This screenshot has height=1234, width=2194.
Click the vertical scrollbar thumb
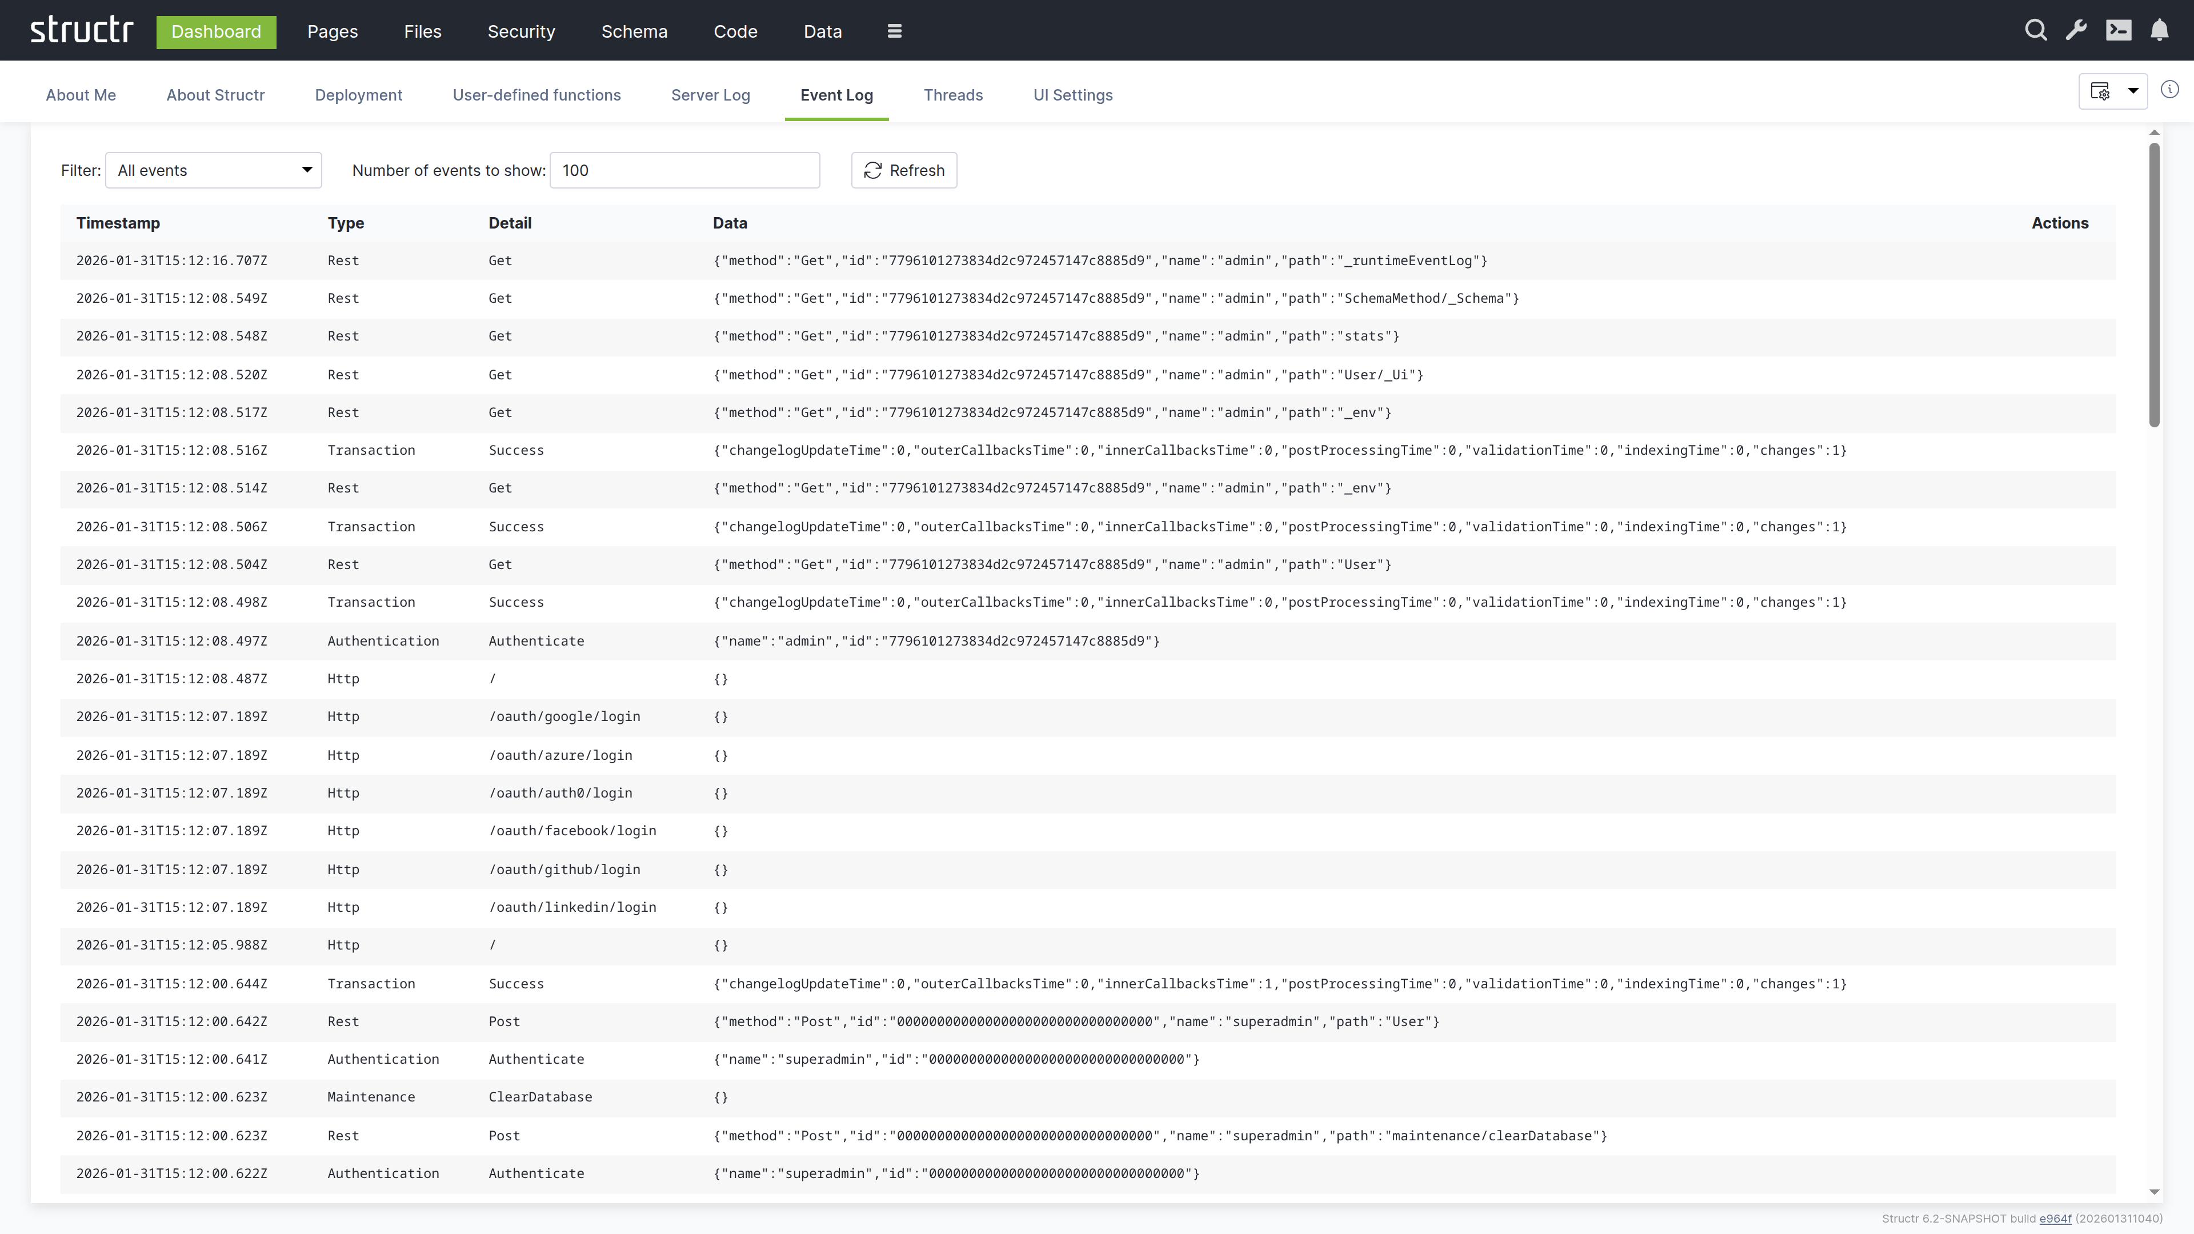pyautogui.click(x=2154, y=285)
